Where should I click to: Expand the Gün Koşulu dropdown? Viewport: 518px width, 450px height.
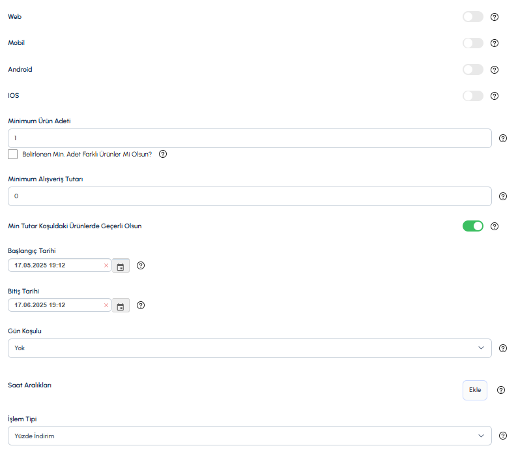pos(250,348)
